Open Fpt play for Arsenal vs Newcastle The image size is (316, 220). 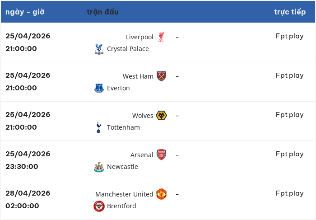pyautogui.click(x=290, y=154)
